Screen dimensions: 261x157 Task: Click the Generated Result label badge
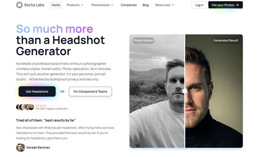point(226,40)
